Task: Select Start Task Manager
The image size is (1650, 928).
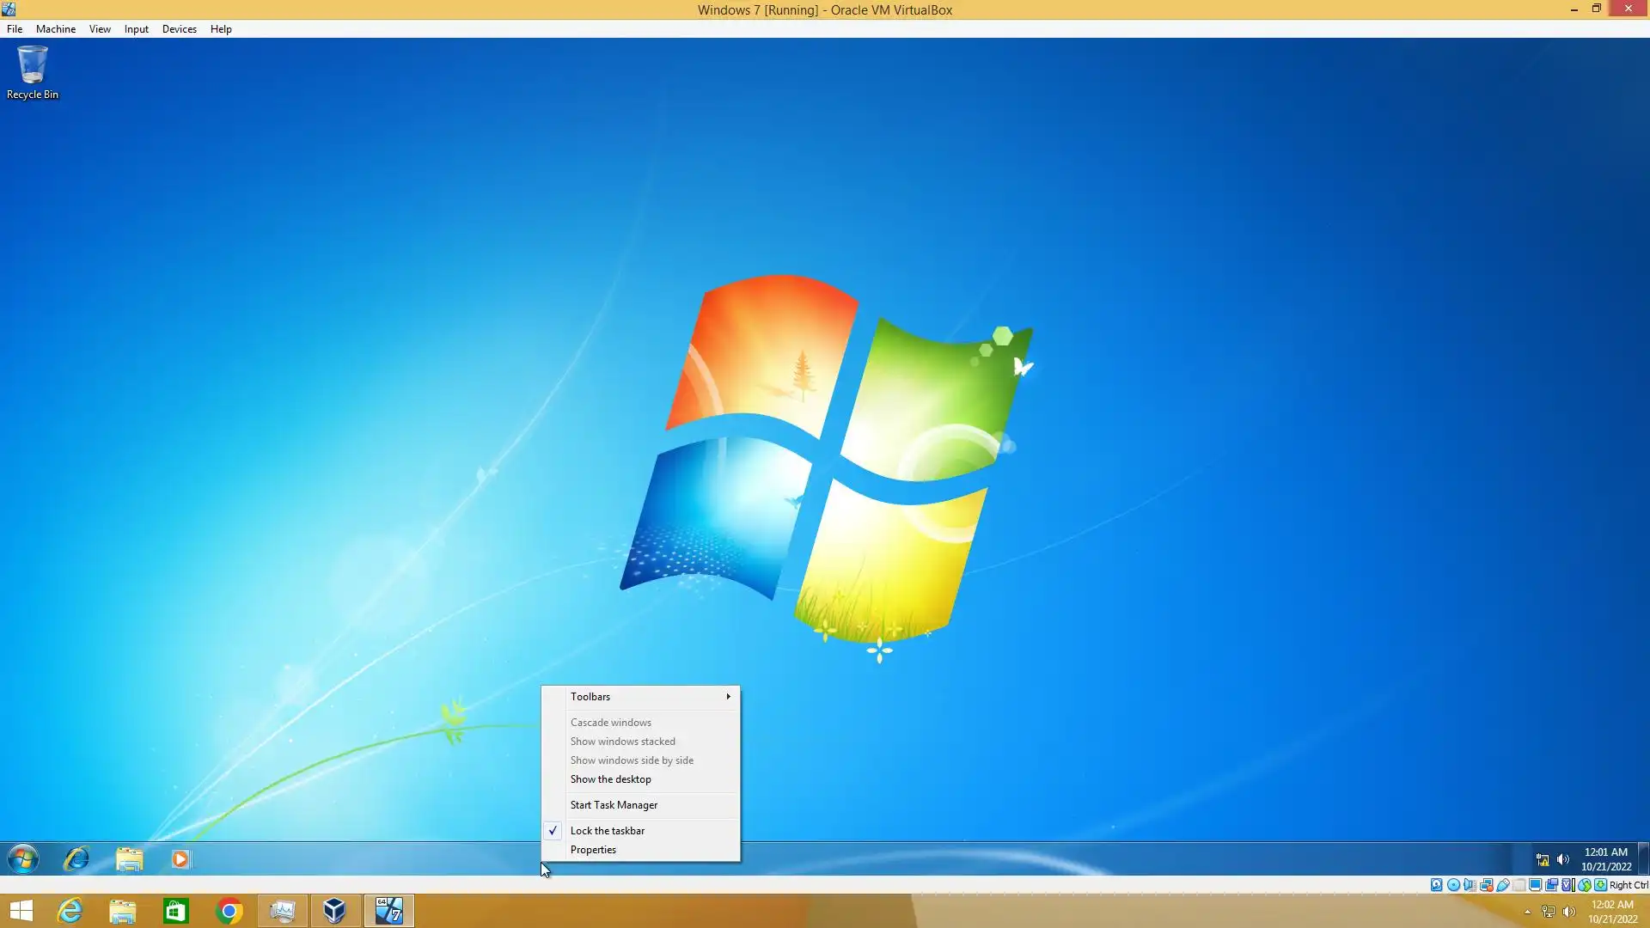Action: (x=614, y=805)
